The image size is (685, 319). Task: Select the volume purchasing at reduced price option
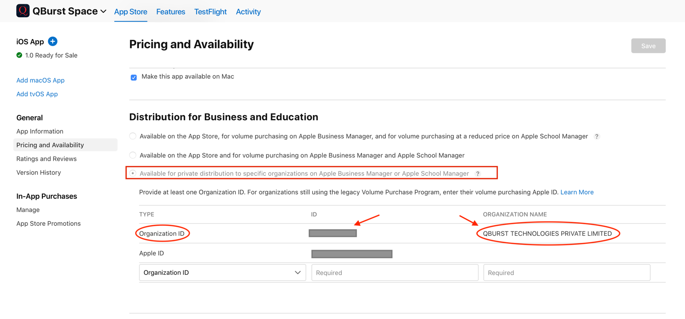pyautogui.click(x=132, y=136)
